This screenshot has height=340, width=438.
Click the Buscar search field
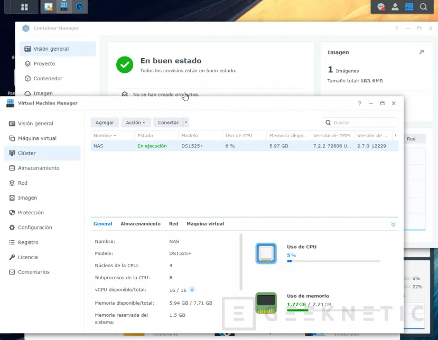(364, 122)
